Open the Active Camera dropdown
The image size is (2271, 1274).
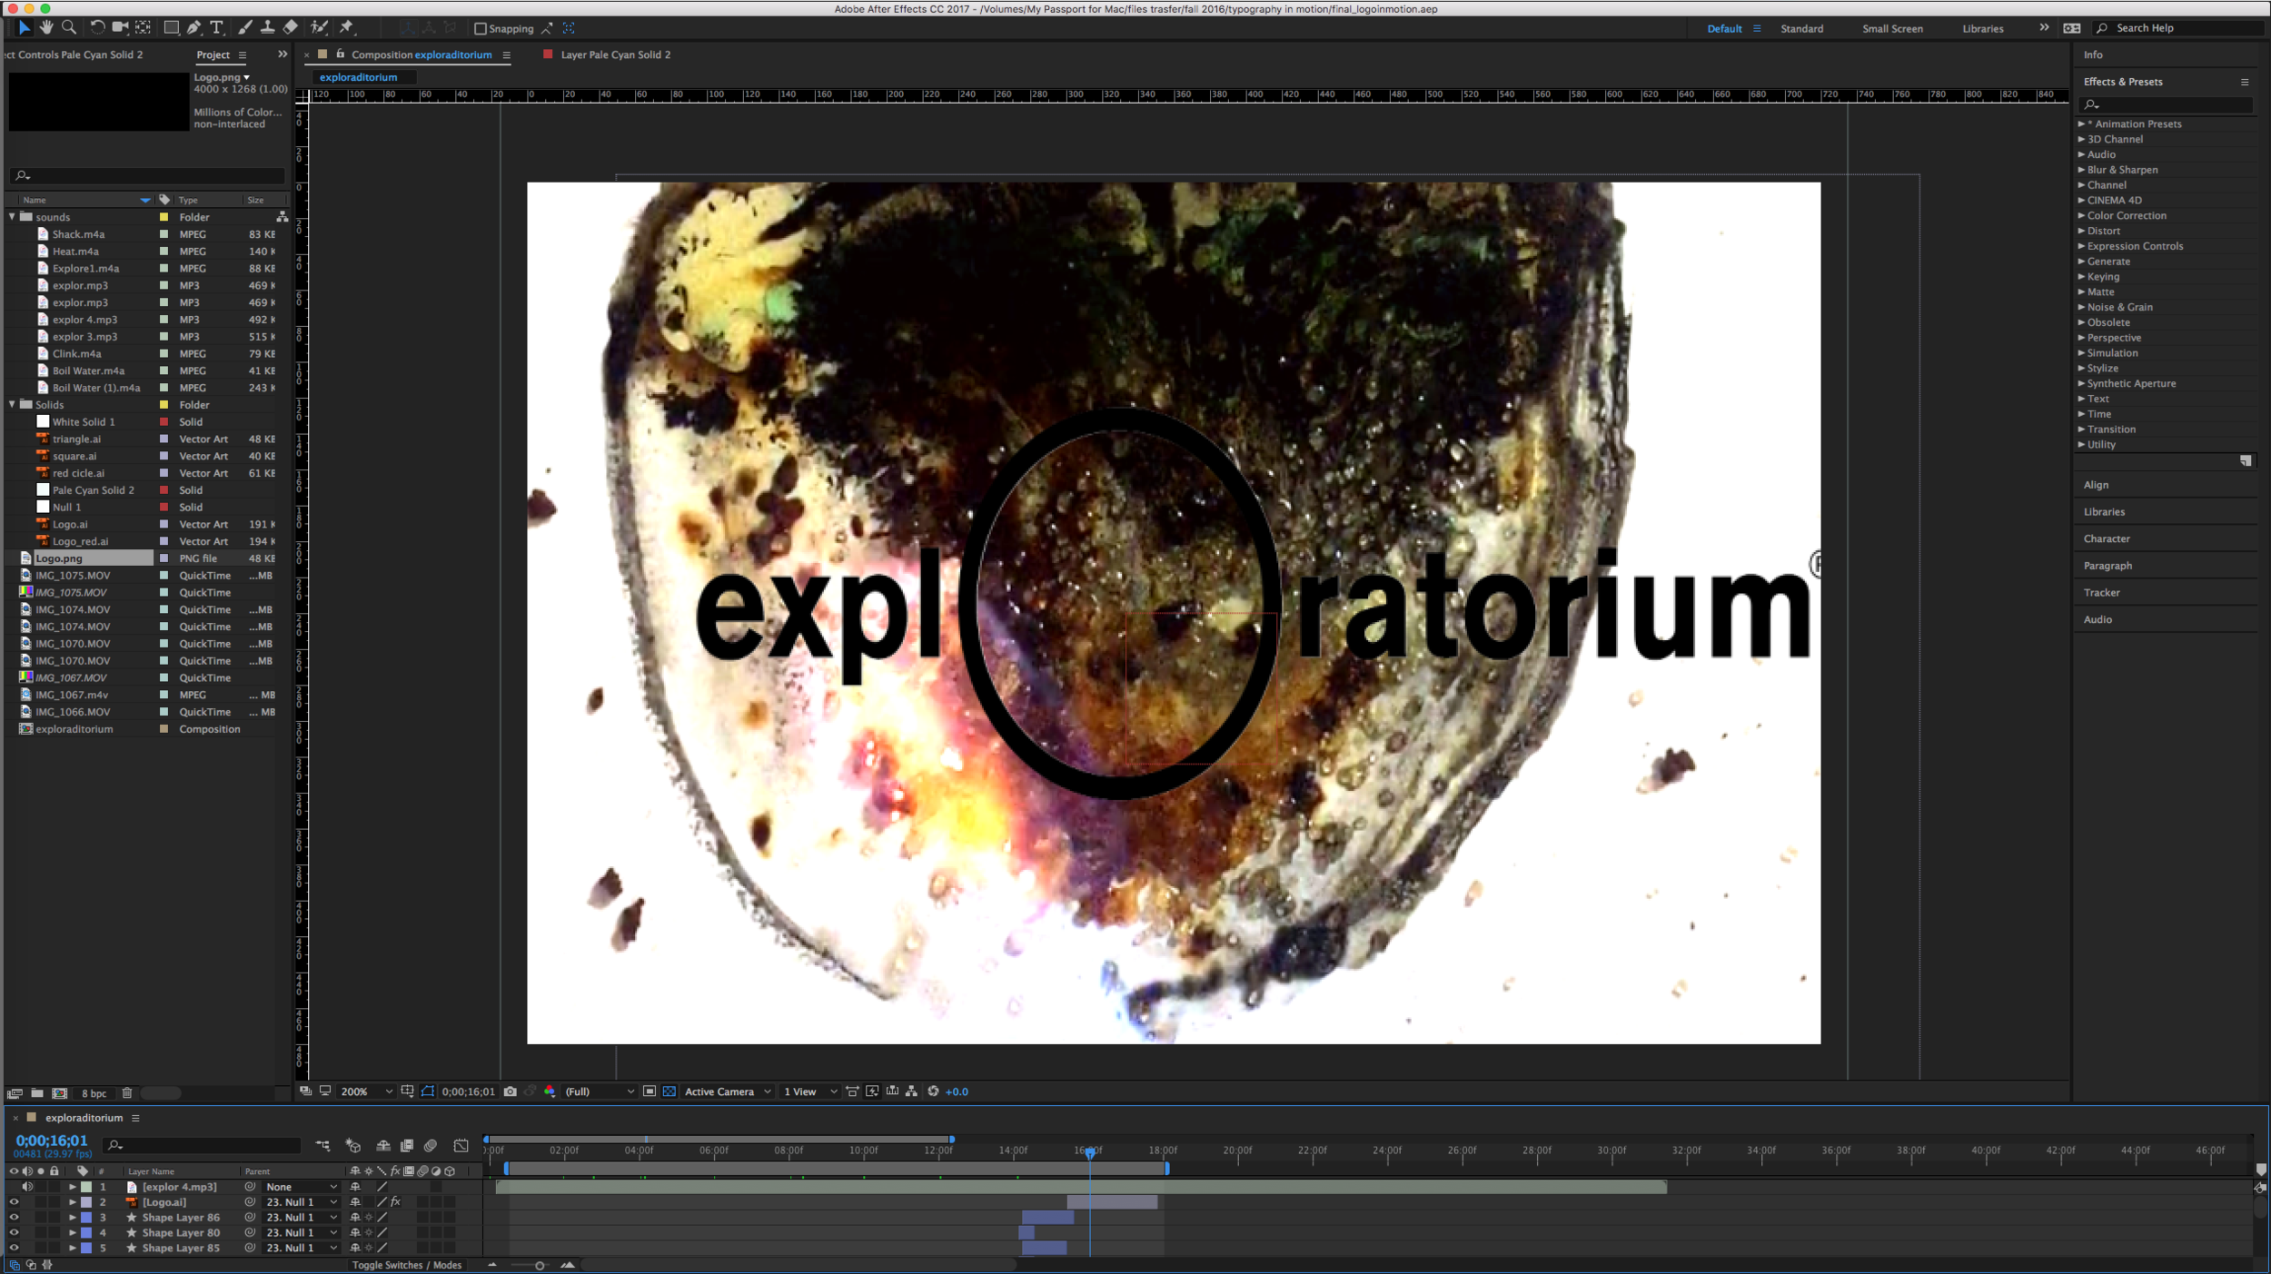point(728,1091)
